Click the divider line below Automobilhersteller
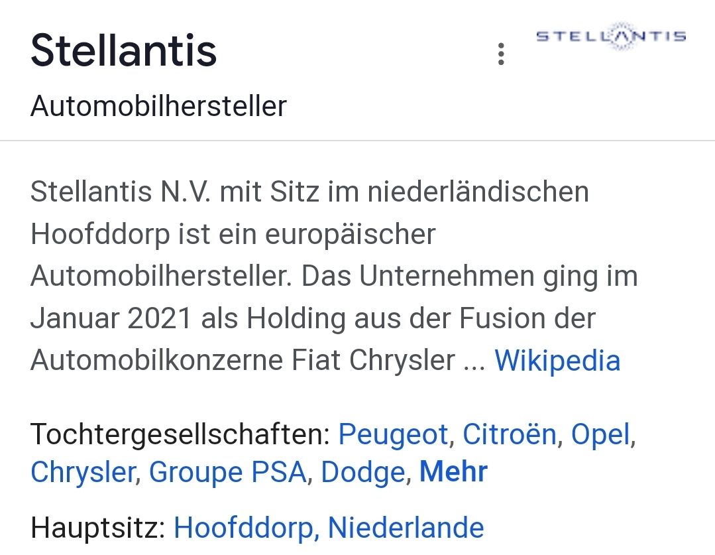This screenshot has width=715, height=555. click(357, 141)
